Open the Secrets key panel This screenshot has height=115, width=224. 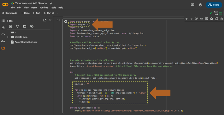[3, 42]
